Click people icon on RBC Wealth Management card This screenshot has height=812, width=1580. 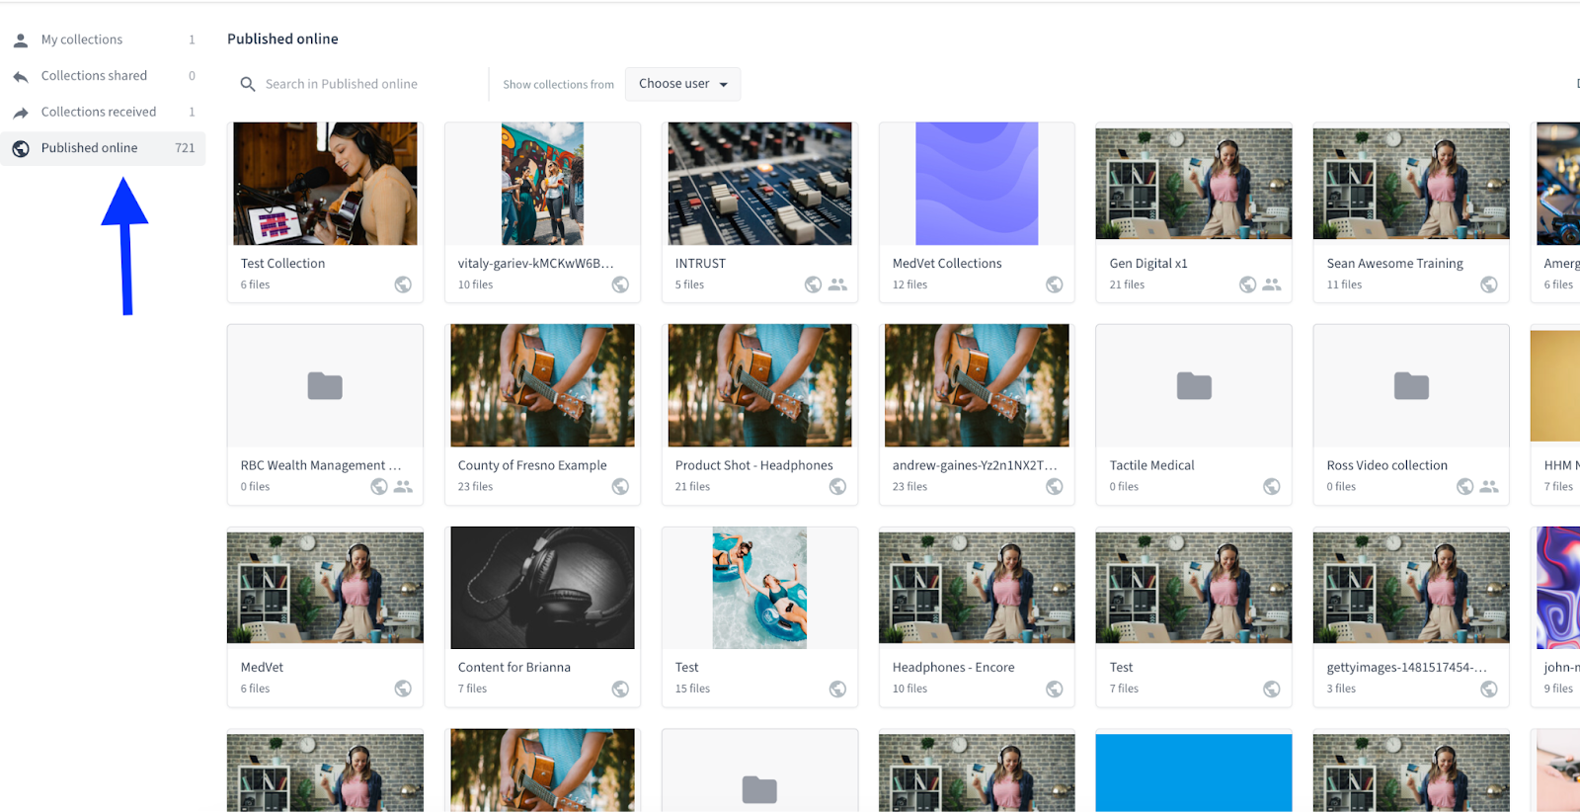click(403, 486)
